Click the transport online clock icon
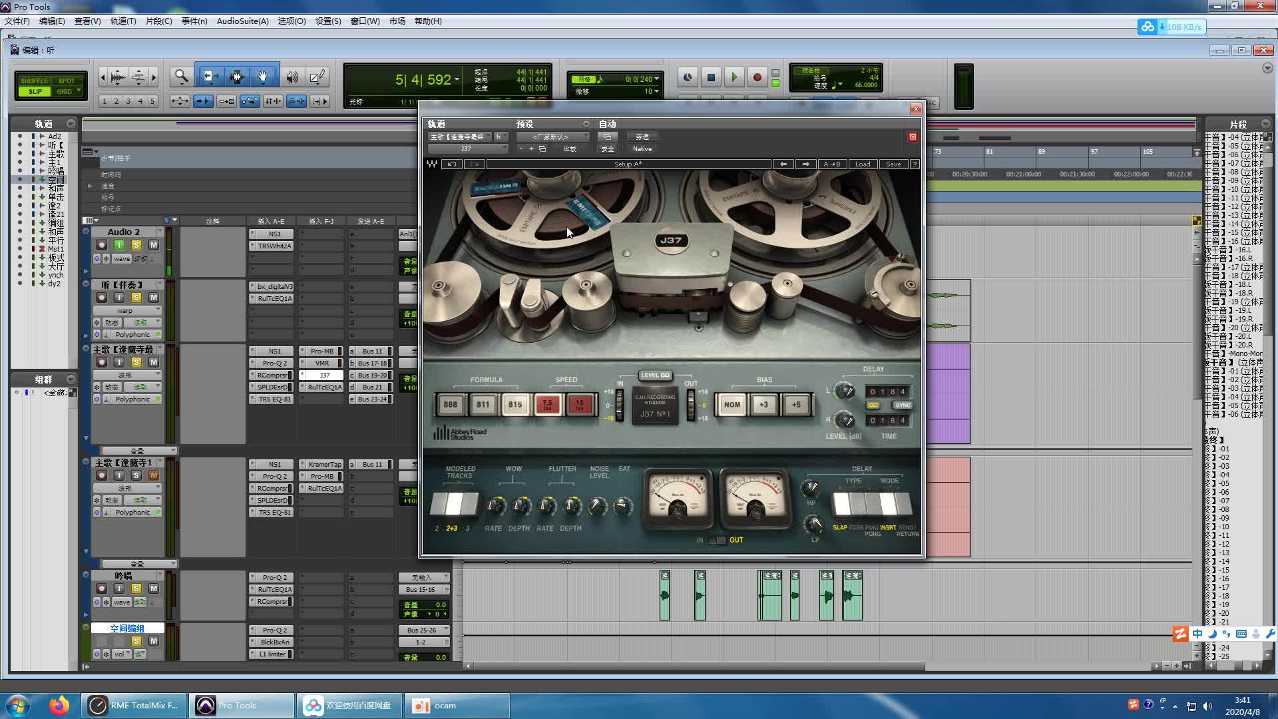This screenshot has width=1278, height=719. [688, 78]
